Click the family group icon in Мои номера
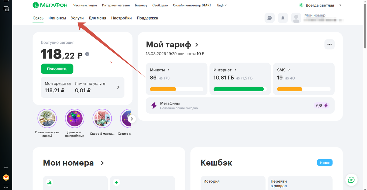Viewport: 367px width, 190px height. tap(50, 183)
